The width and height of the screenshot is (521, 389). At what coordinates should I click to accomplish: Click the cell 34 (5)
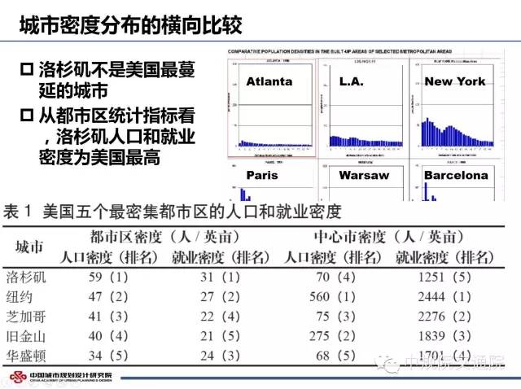point(108,356)
